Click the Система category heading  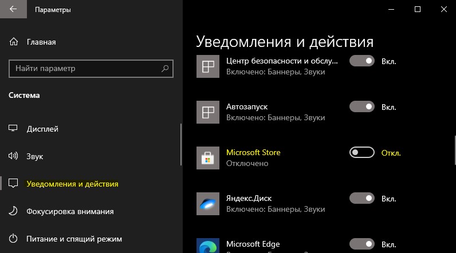24,95
